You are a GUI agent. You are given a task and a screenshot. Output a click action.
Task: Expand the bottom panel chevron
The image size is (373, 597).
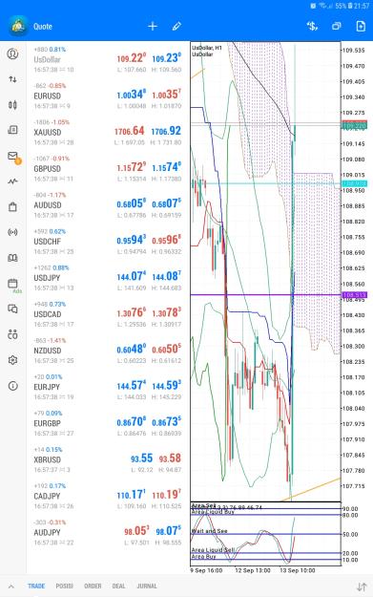11,586
